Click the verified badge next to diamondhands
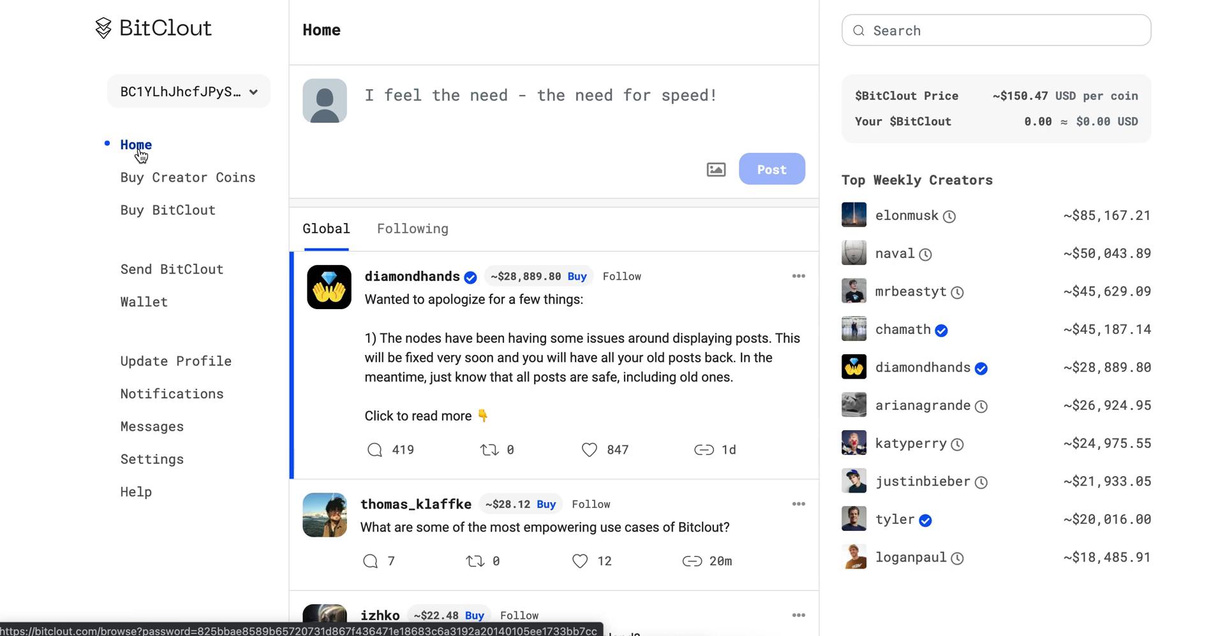Screen dimensions: 1225x636 tap(471, 277)
